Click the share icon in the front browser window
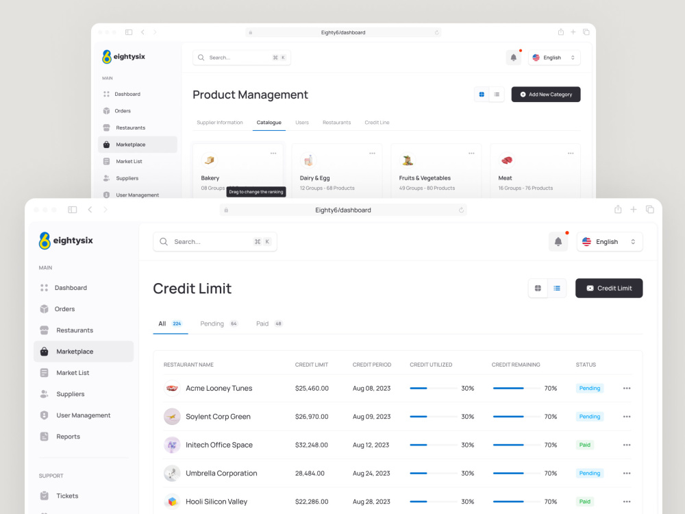685x514 pixels. [618, 209]
